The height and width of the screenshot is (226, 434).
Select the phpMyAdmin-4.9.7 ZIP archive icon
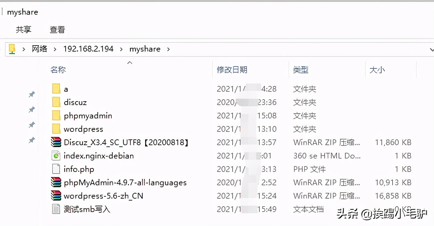click(56, 182)
